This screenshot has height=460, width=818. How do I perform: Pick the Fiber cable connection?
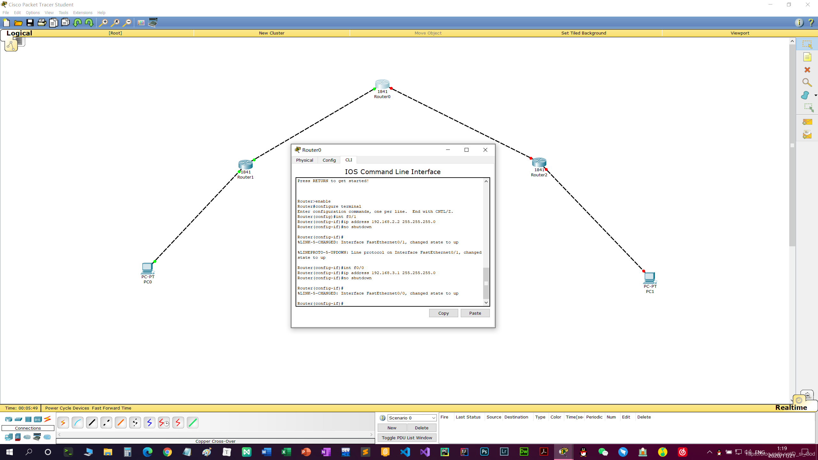tap(121, 423)
